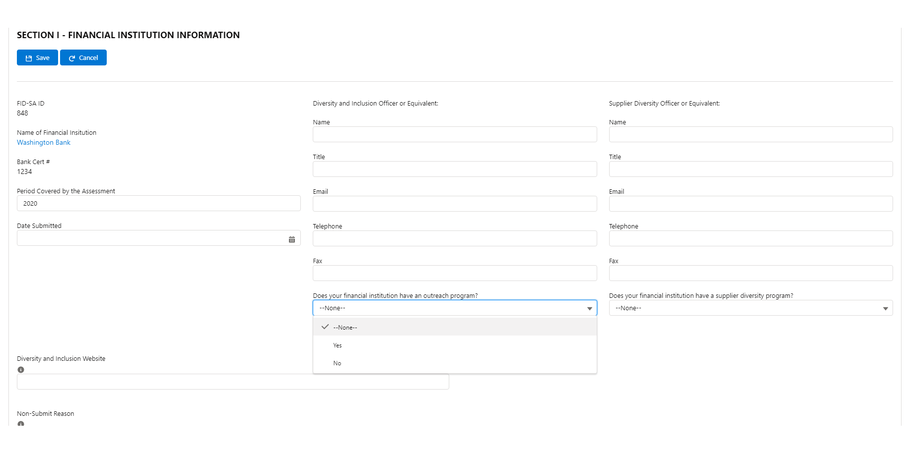Click the Supplier Diversity Officer Title field
Screen dimensions: 904x453
[751, 169]
